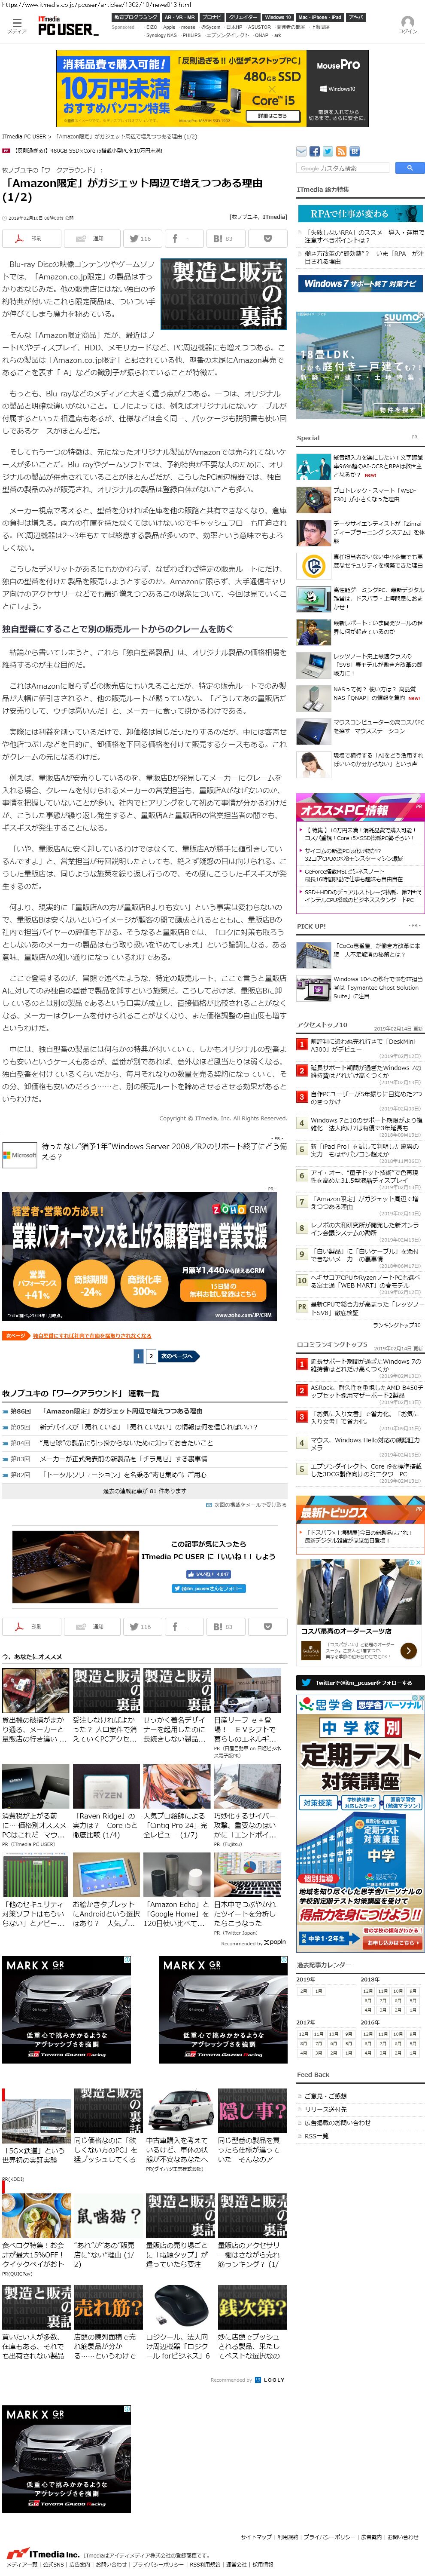The image size is (425, 2576).
Task: Open the AR・VR・MR navigation tab
Action: (x=179, y=17)
